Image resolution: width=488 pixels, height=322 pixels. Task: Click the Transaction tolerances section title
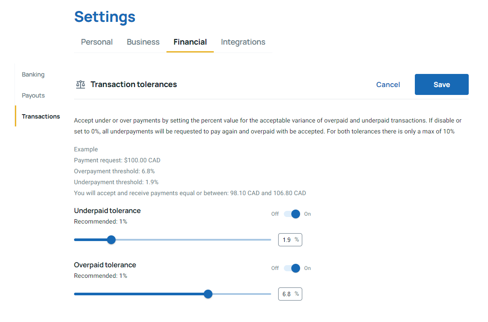point(134,84)
